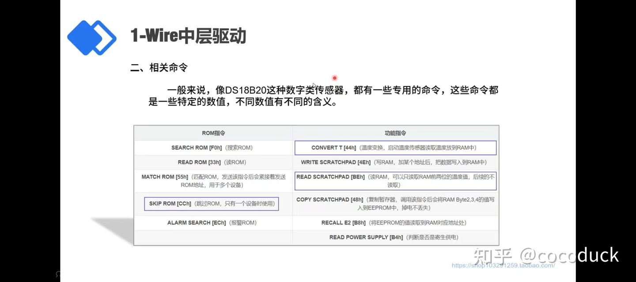This screenshot has width=636, height=282.
Task: Select the READ ROM [33h] cell
Action: click(x=213, y=162)
